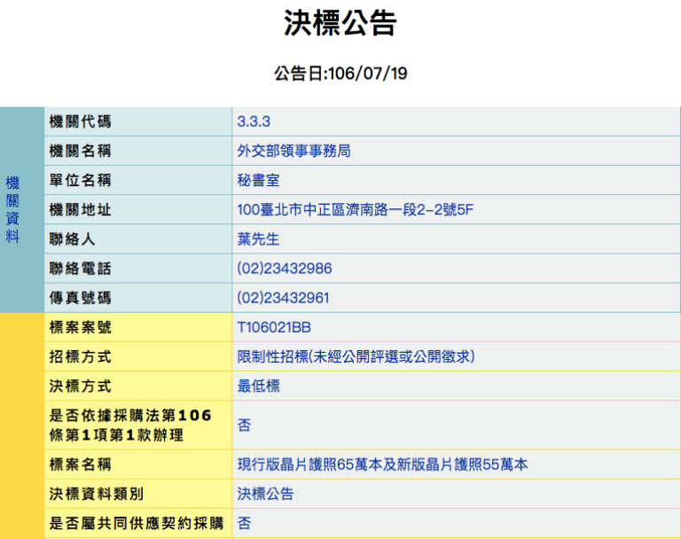Click the 決標公告 page title

click(340, 24)
